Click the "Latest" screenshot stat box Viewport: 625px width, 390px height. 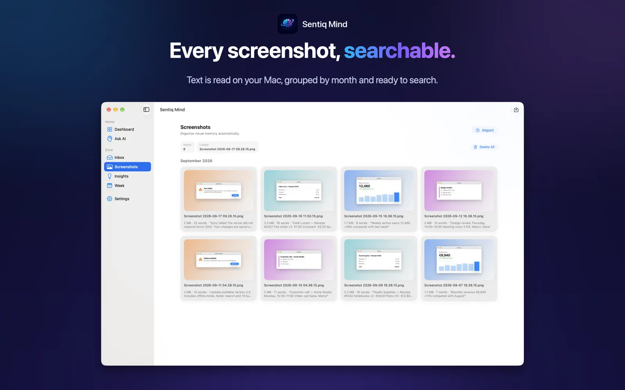(x=227, y=147)
